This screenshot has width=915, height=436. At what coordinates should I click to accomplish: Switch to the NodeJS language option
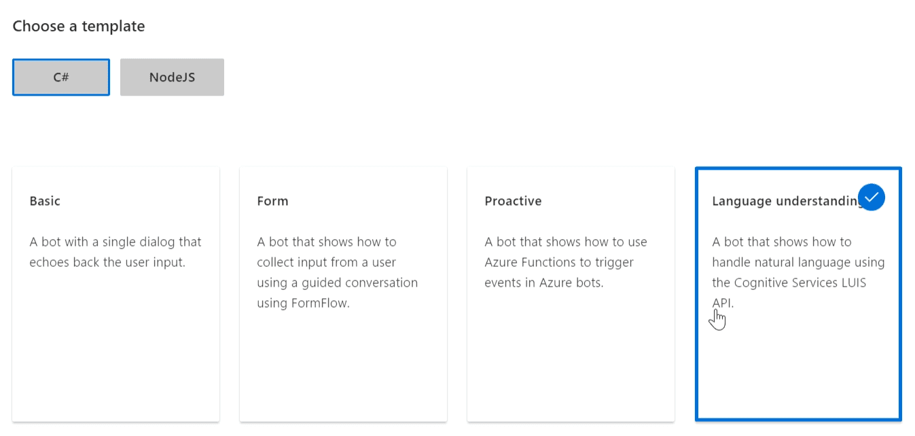[172, 77]
